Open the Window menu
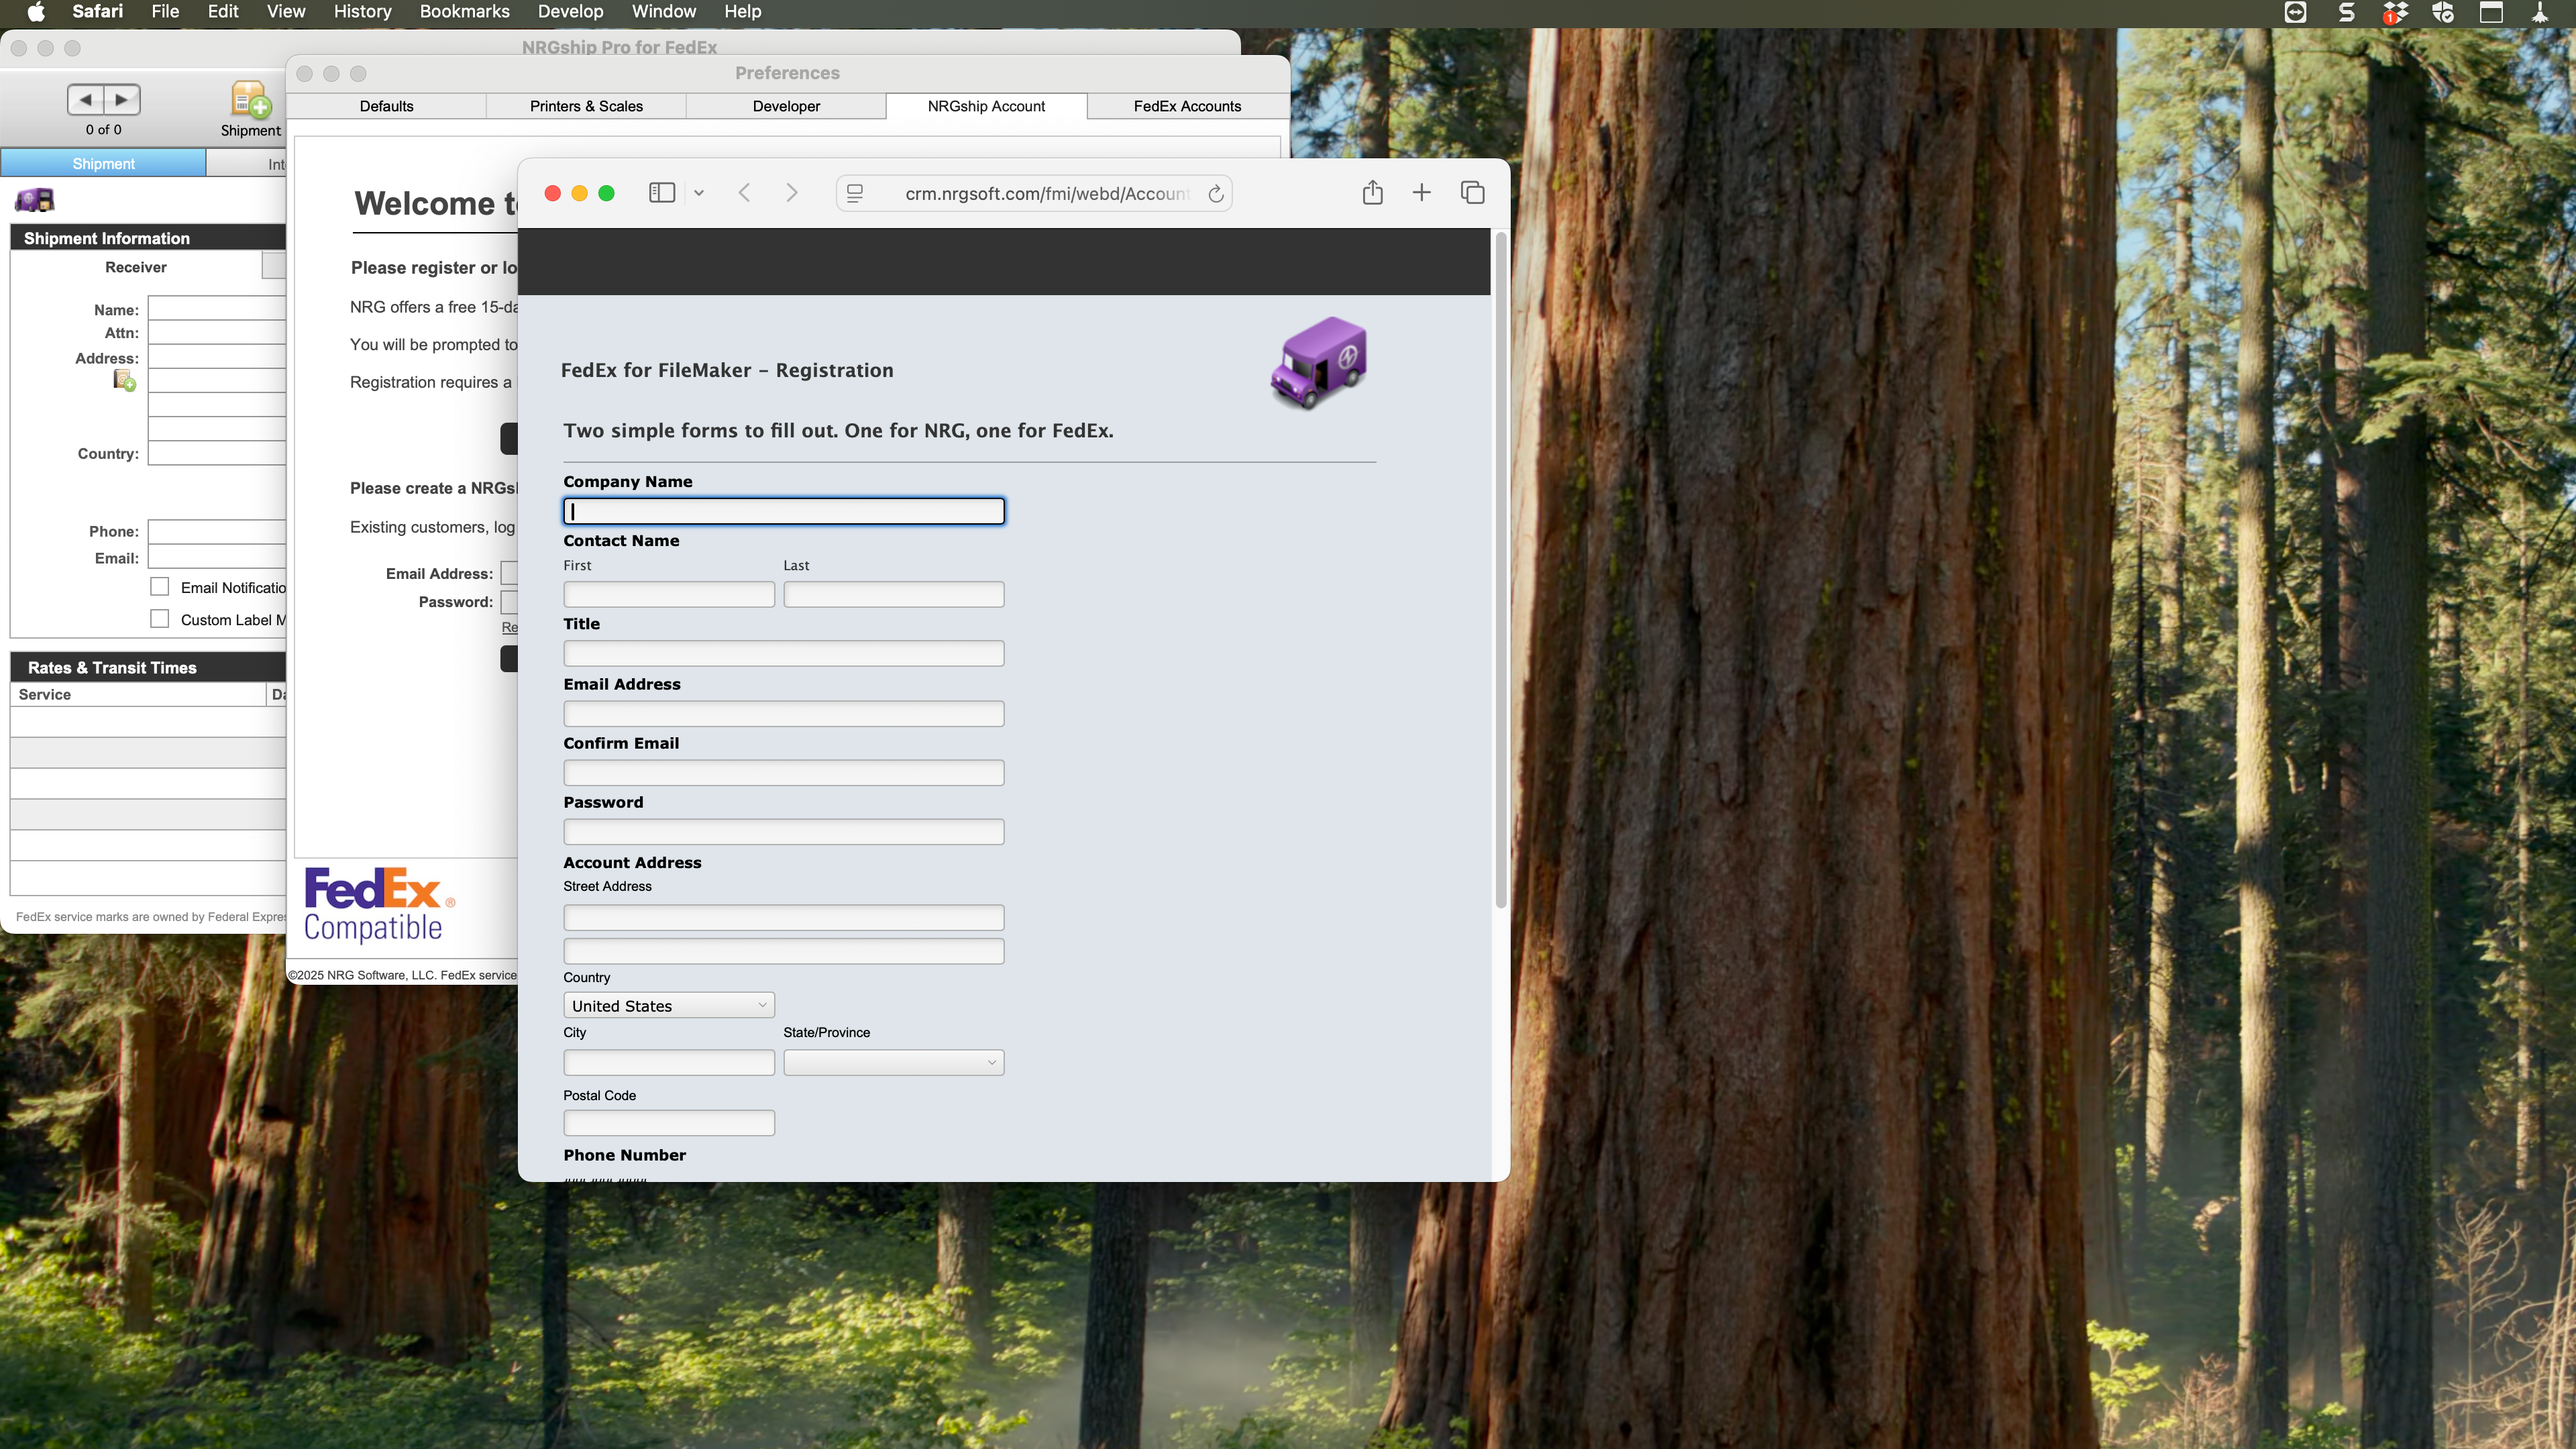Screen dimensions: 2576x1449 click(x=663, y=12)
